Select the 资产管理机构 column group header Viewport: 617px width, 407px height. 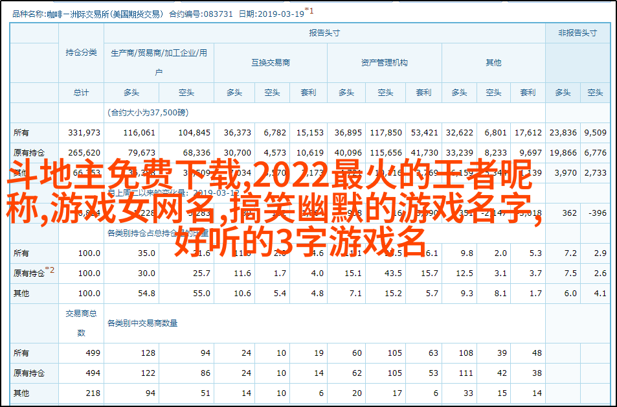coord(385,63)
